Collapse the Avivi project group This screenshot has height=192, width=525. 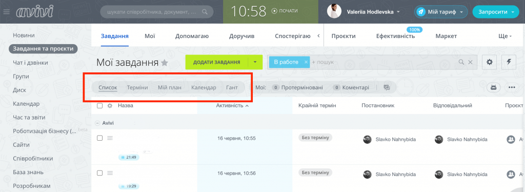(x=97, y=123)
